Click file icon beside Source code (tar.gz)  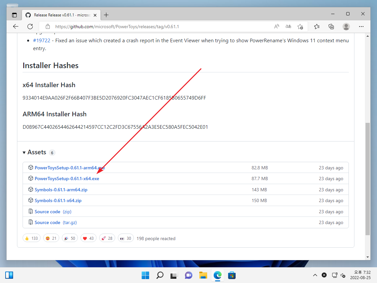[x=30, y=222]
